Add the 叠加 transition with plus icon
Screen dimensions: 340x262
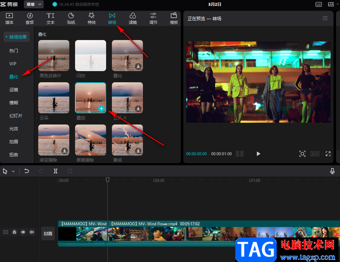point(101,109)
